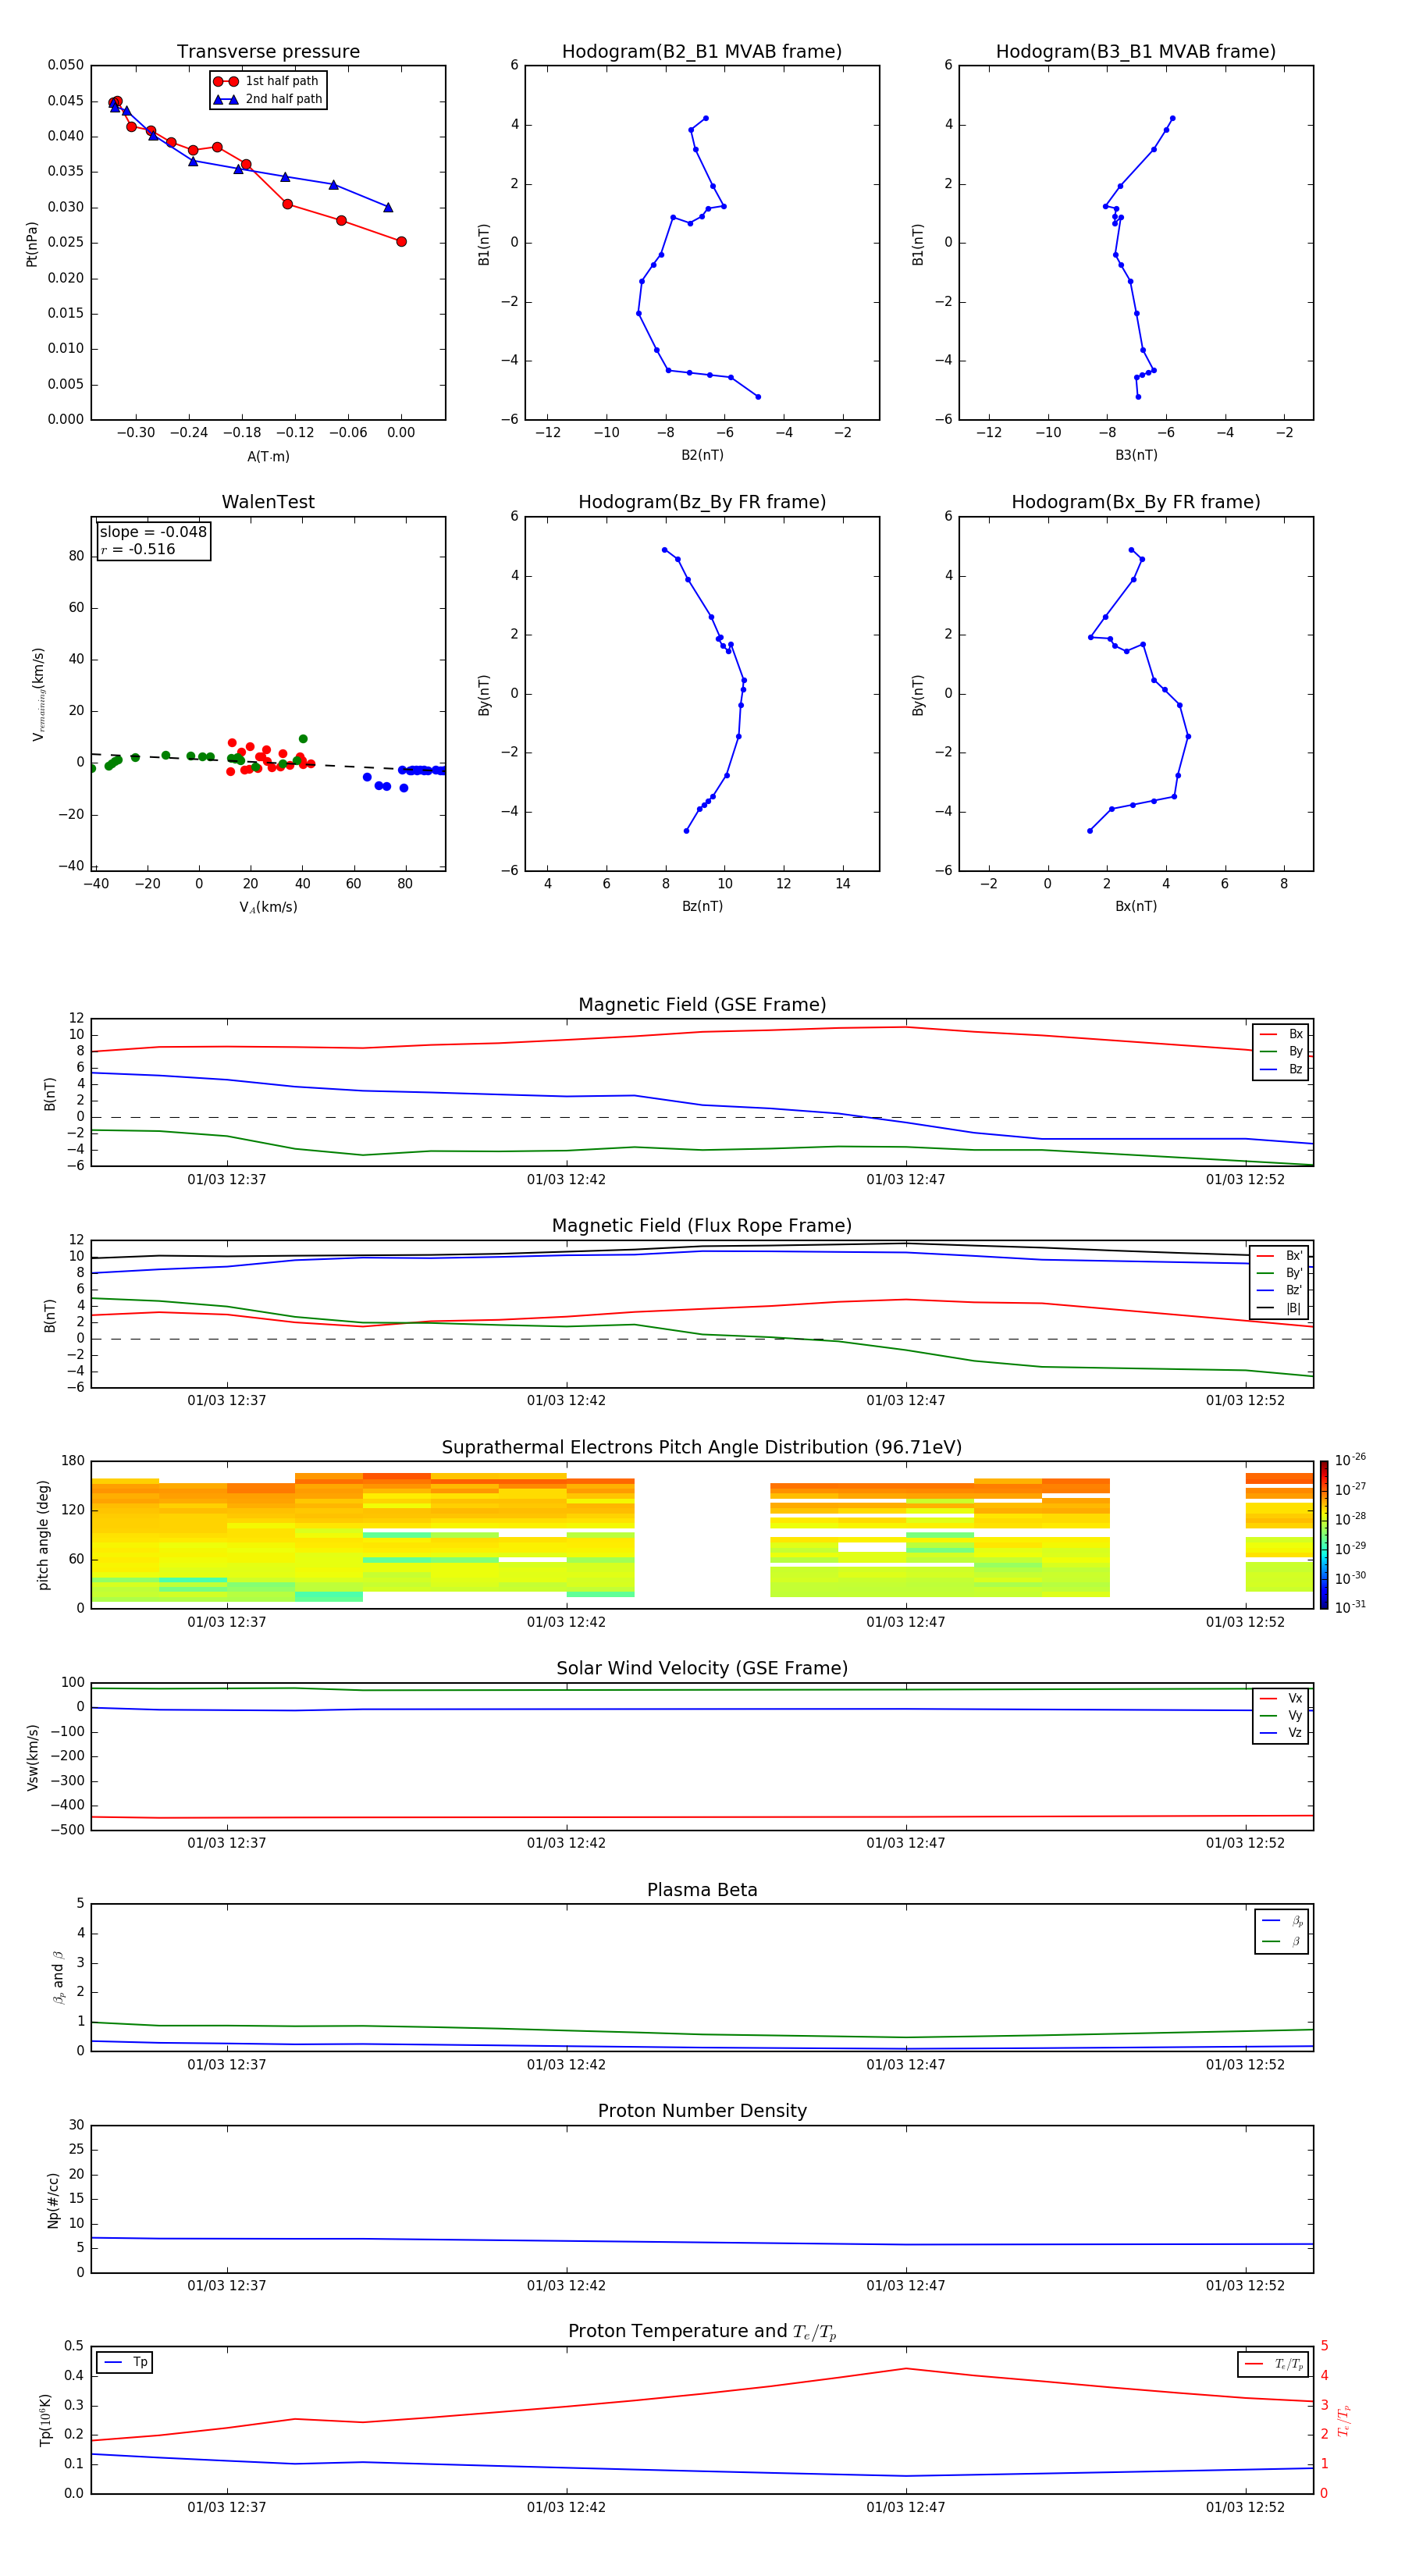The image size is (1405, 2576).
Task: Click the "A(T·m)" x-axis label
Action: click(268, 457)
